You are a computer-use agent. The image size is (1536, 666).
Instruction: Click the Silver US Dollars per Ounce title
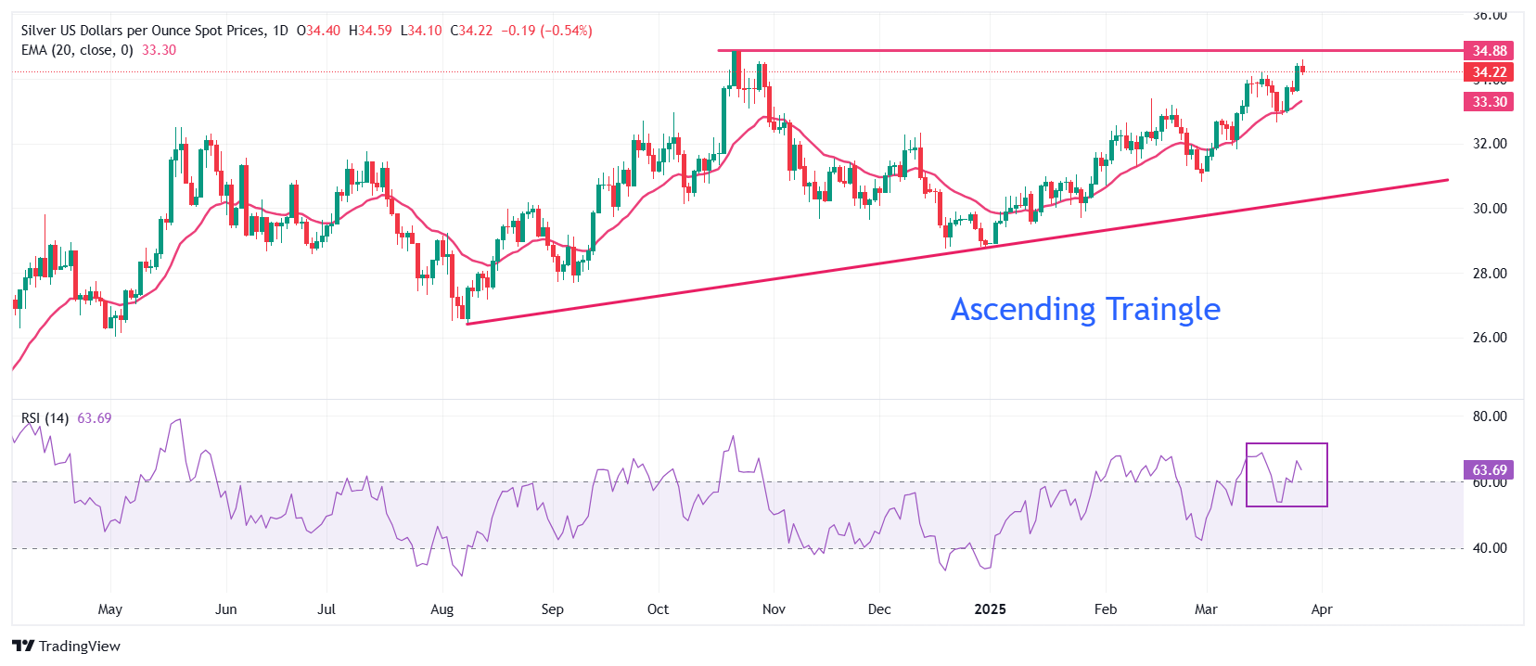tap(143, 31)
